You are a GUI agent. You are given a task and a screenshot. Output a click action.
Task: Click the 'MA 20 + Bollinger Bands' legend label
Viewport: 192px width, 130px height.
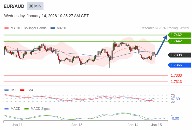(29, 28)
